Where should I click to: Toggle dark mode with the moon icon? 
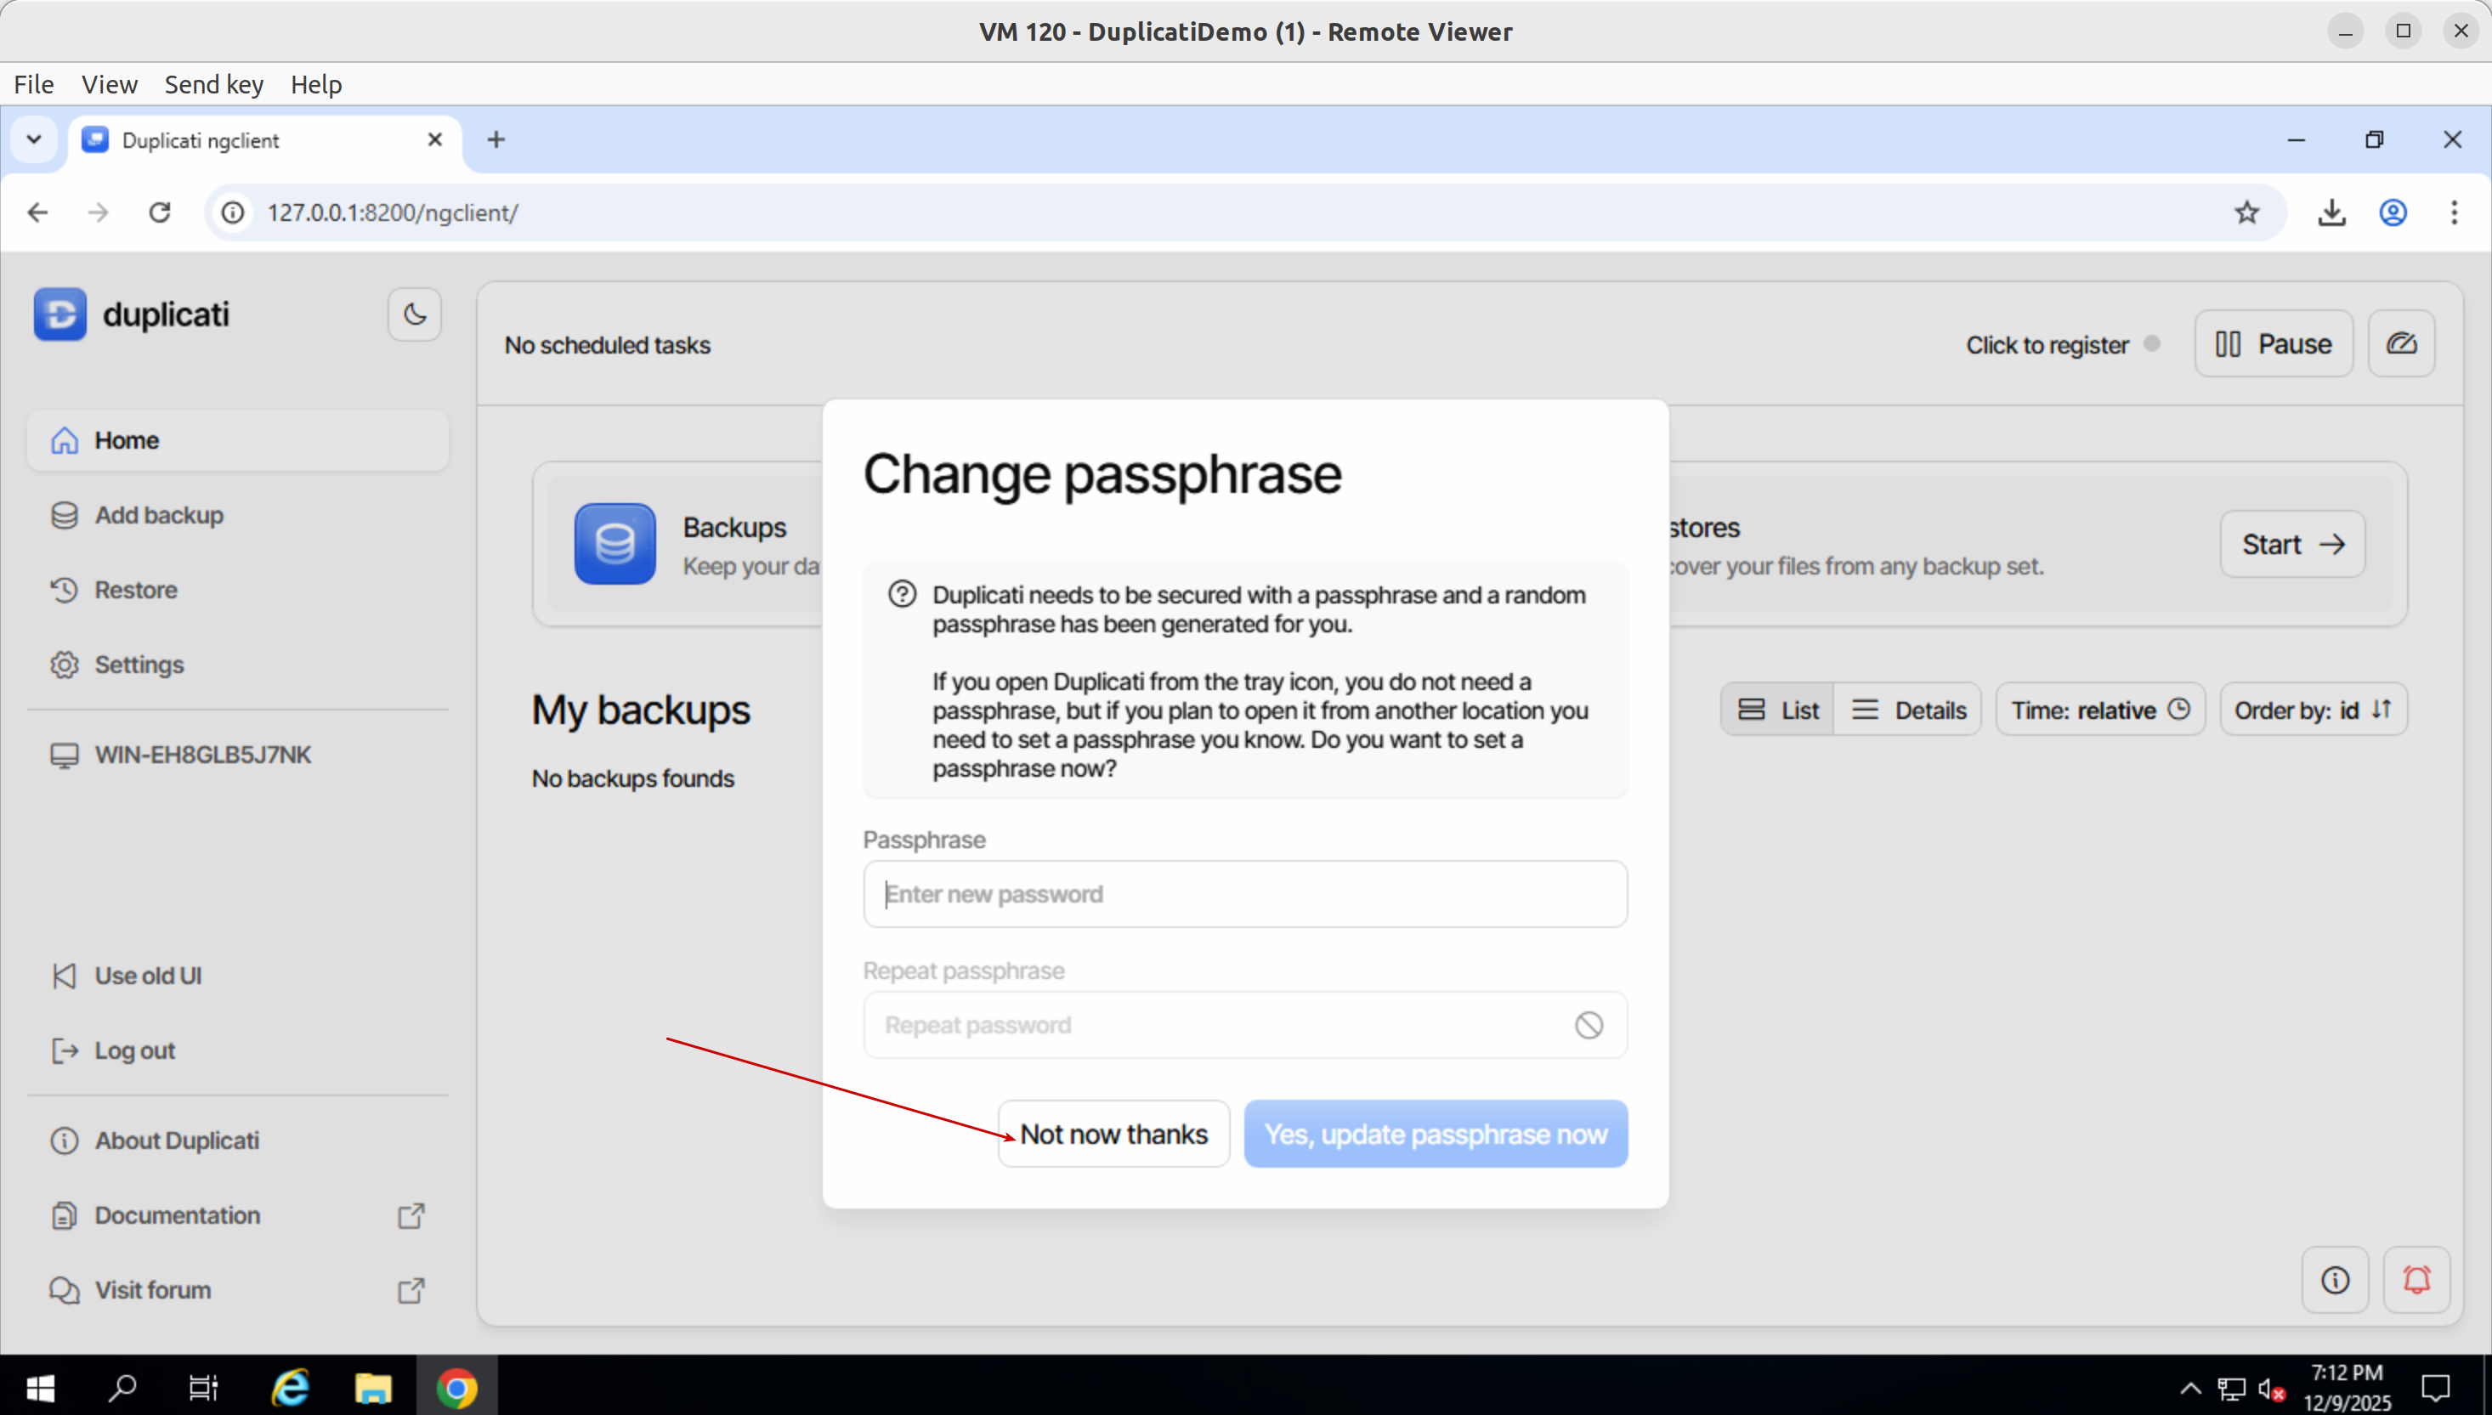(x=414, y=314)
